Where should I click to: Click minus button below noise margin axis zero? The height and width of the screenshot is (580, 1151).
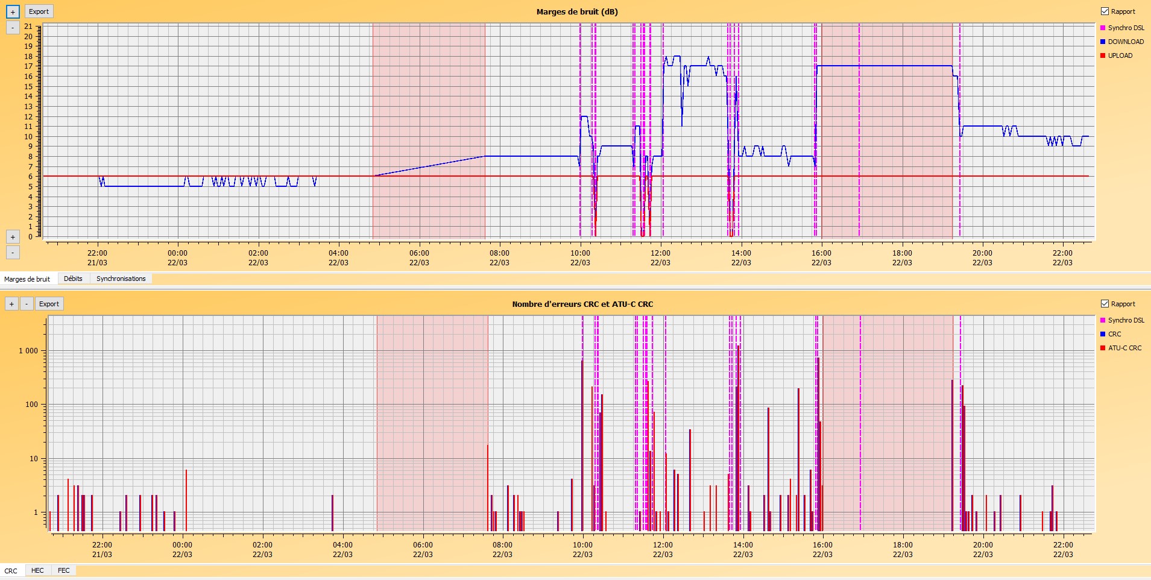(x=13, y=252)
